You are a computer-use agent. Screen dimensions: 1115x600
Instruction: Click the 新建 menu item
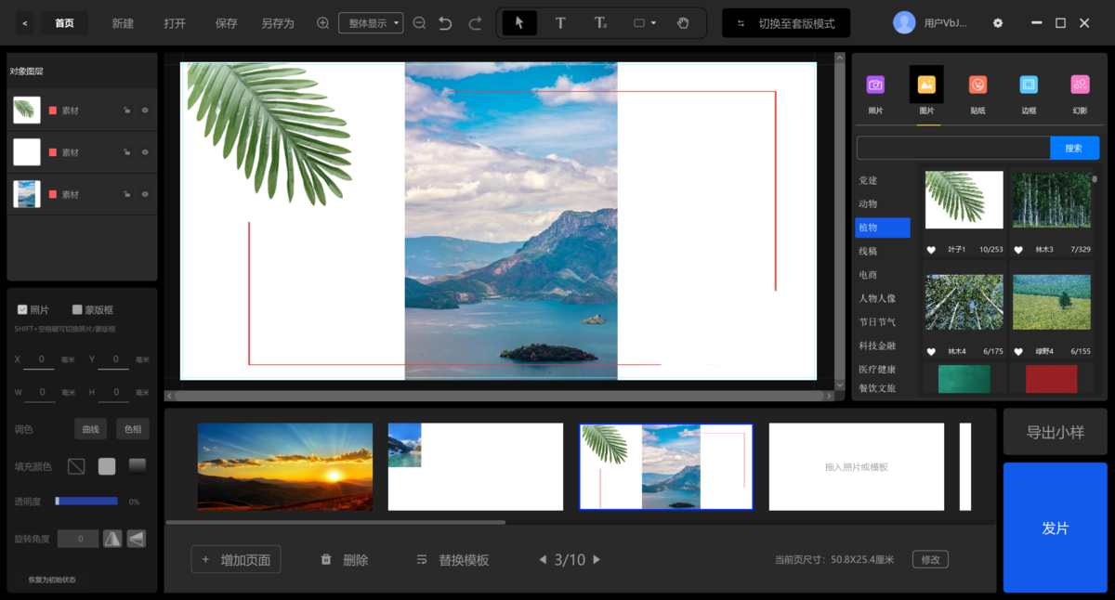click(x=123, y=23)
